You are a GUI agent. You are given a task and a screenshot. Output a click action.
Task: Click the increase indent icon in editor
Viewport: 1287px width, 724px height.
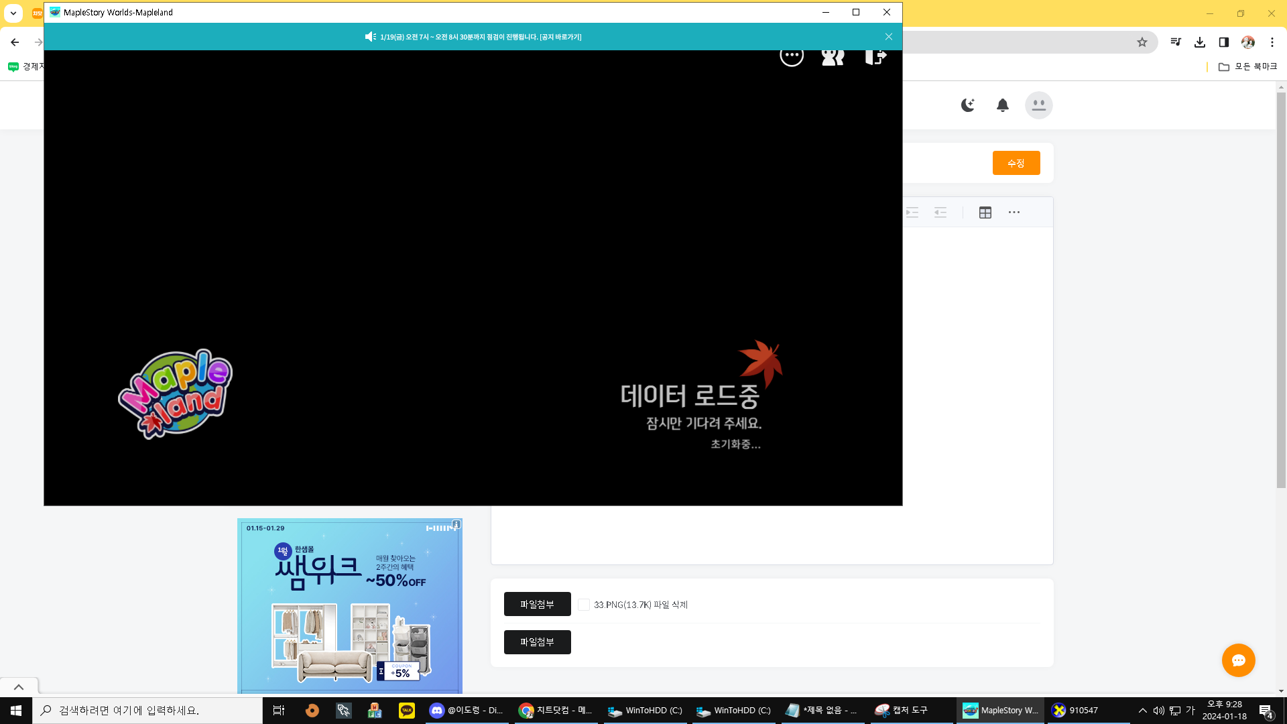(912, 213)
